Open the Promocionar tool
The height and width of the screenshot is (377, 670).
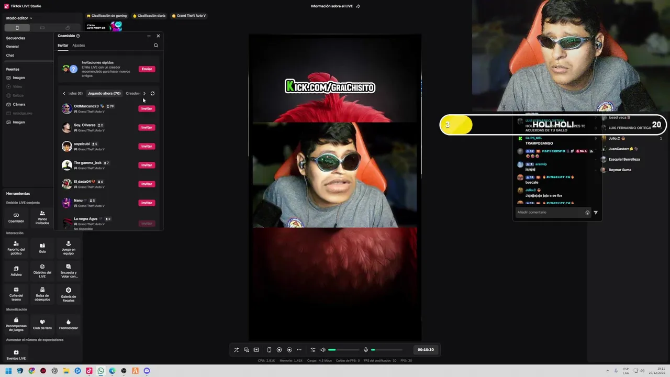68,324
